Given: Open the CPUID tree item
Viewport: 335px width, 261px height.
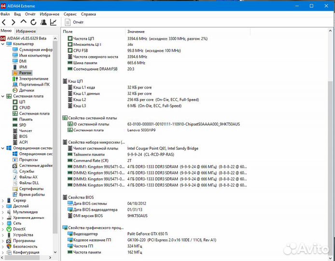Looking at the screenshot, I should point(21,108).
